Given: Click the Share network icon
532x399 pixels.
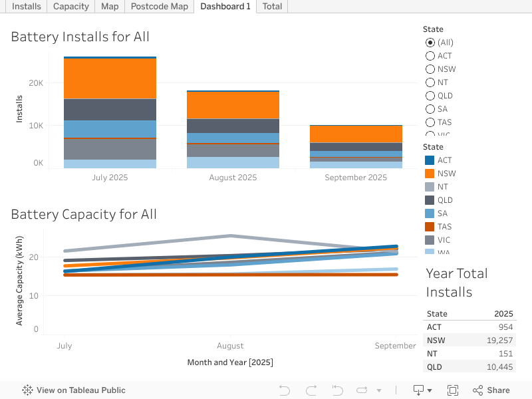Looking at the screenshot, I should point(477,390).
